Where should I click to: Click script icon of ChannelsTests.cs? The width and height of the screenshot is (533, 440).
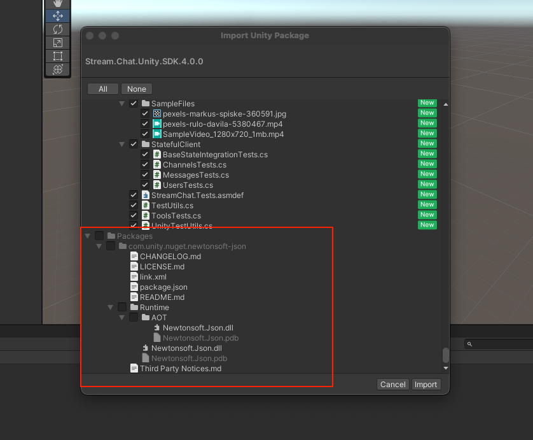coord(156,164)
